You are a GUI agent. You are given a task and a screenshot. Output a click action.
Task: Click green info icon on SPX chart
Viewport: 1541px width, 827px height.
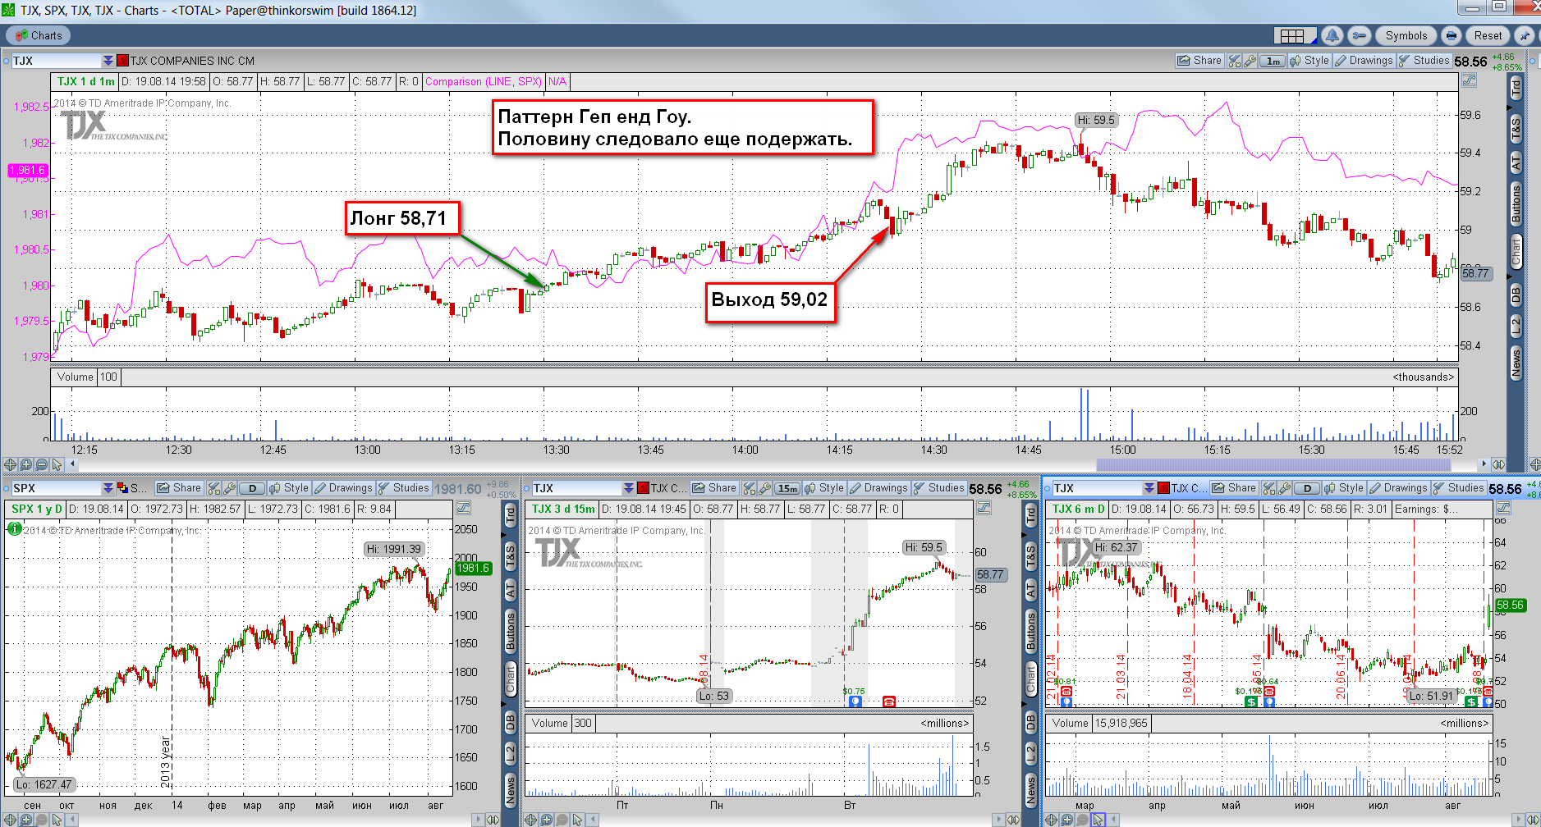[x=14, y=529]
